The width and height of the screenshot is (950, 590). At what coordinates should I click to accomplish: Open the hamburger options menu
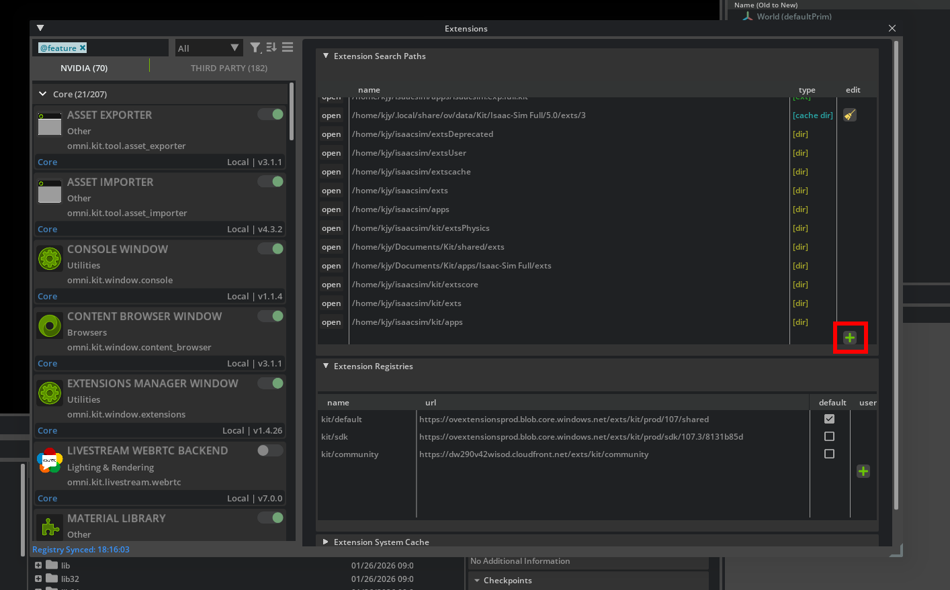coord(288,48)
